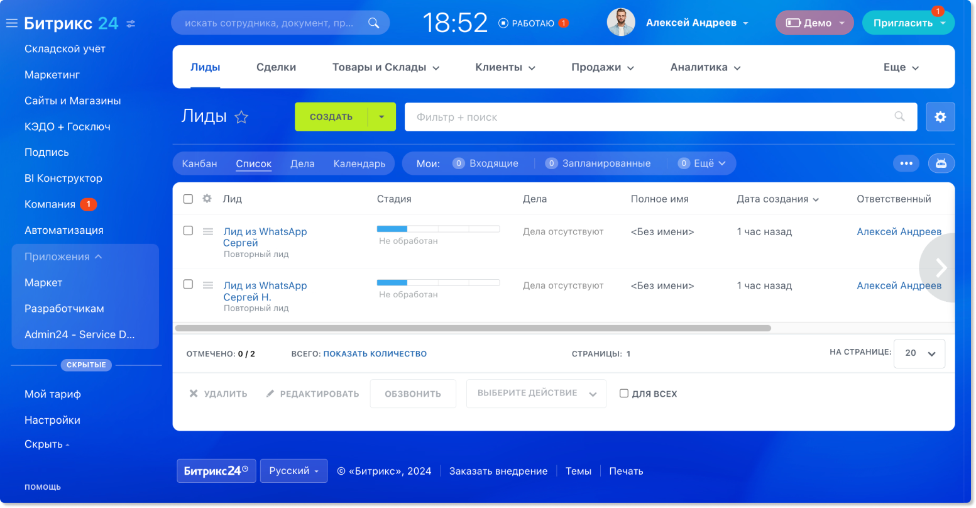Image resolution: width=976 pixels, height=508 pixels.
Task: Click the ПОКАЗАТЬ КОЛИЧЕСТВО link
Action: point(375,354)
